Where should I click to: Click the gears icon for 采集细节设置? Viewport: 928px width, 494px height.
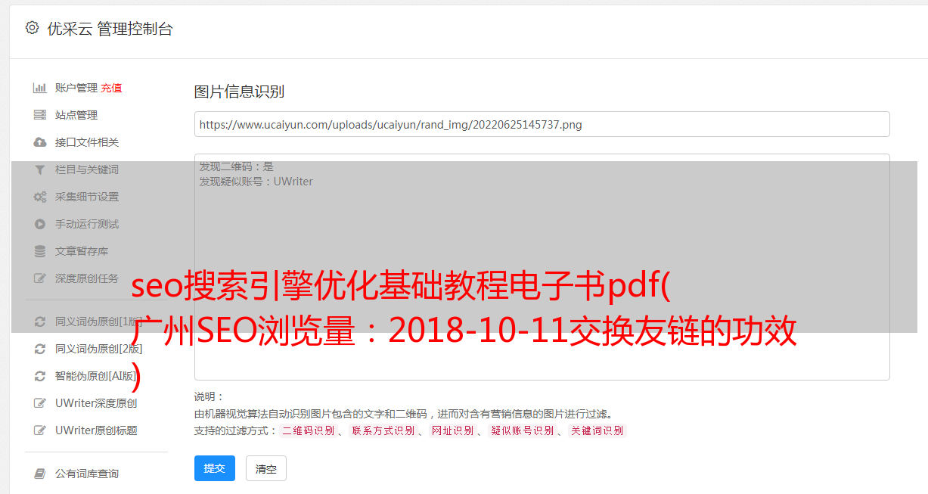coord(40,197)
